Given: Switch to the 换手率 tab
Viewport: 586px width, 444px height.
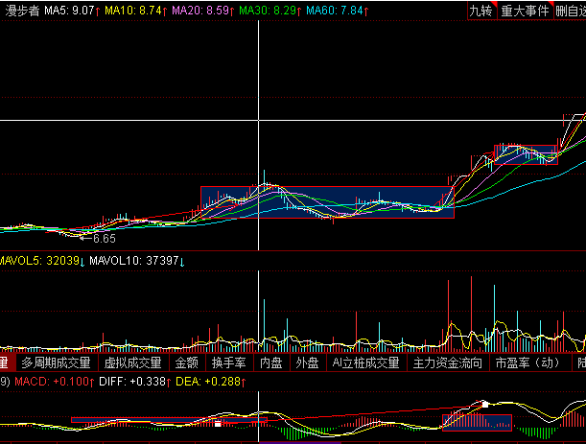Looking at the screenshot, I should point(229,363).
